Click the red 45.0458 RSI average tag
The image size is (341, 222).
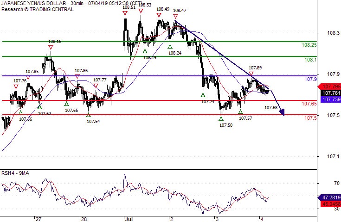[x=330, y=204]
